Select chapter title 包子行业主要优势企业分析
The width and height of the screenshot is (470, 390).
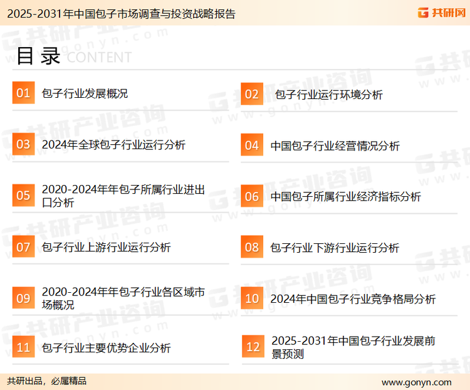pos(106,348)
